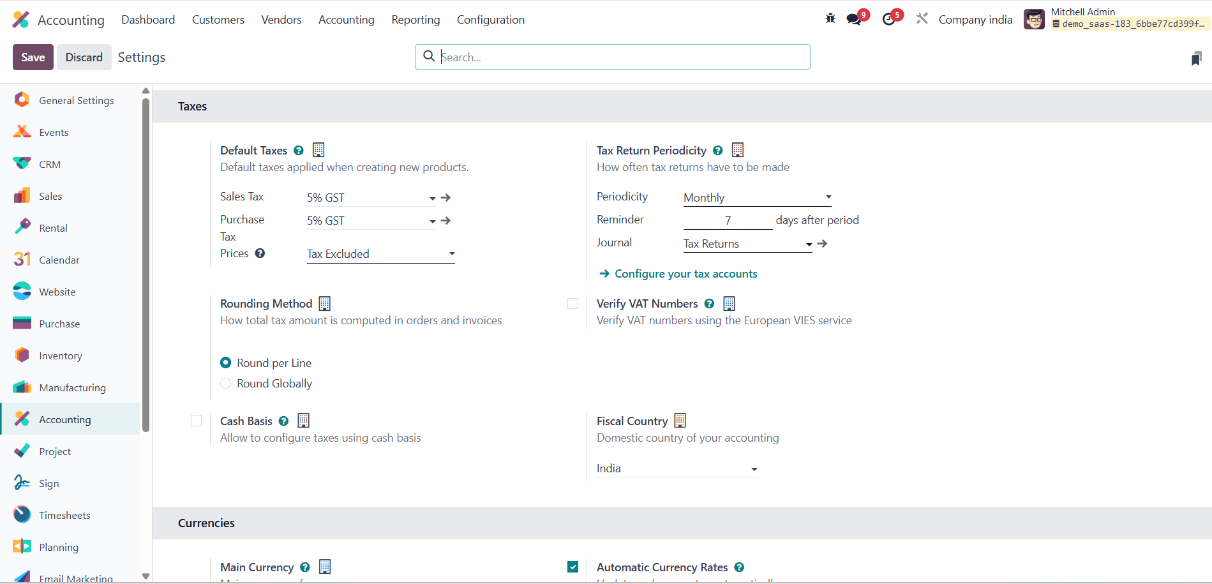This screenshot has width=1212, height=584.
Task: Click the Accounting app logo icon
Action: (21, 20)
